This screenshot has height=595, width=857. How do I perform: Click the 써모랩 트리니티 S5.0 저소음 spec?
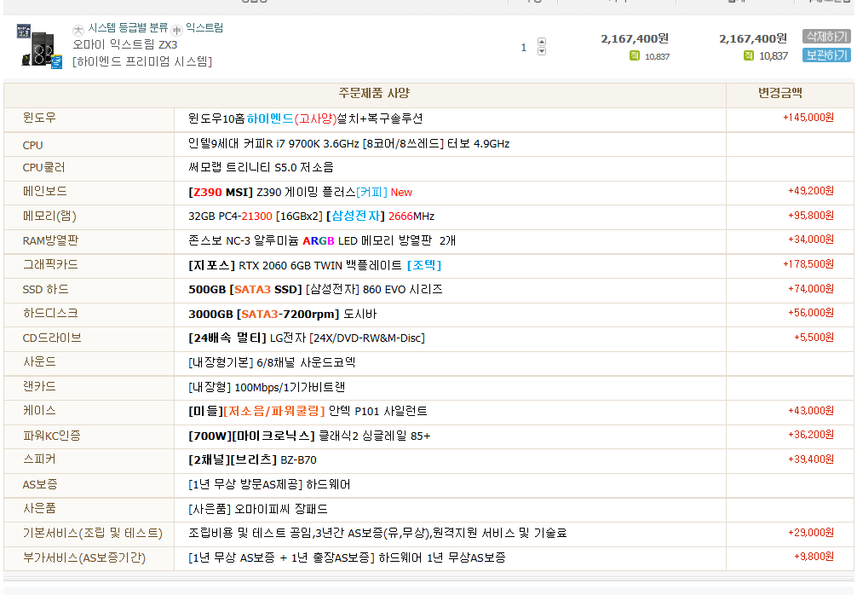261,167
